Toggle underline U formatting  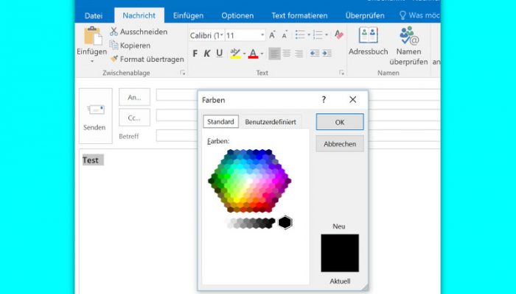[220, 53]
